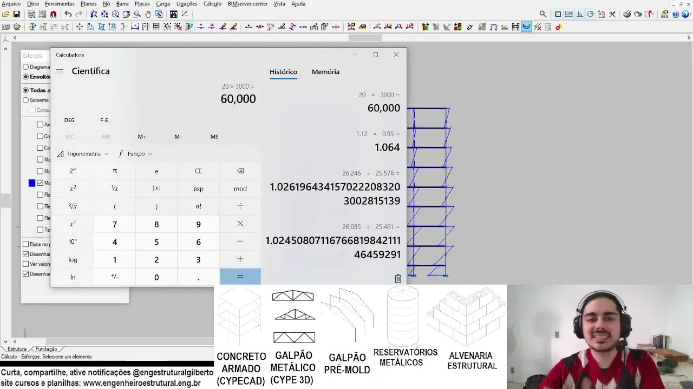This screenshot has width=693, height=389.
Task: Click the highlighted envelope diagram icon
Action: tap(526, 26)
